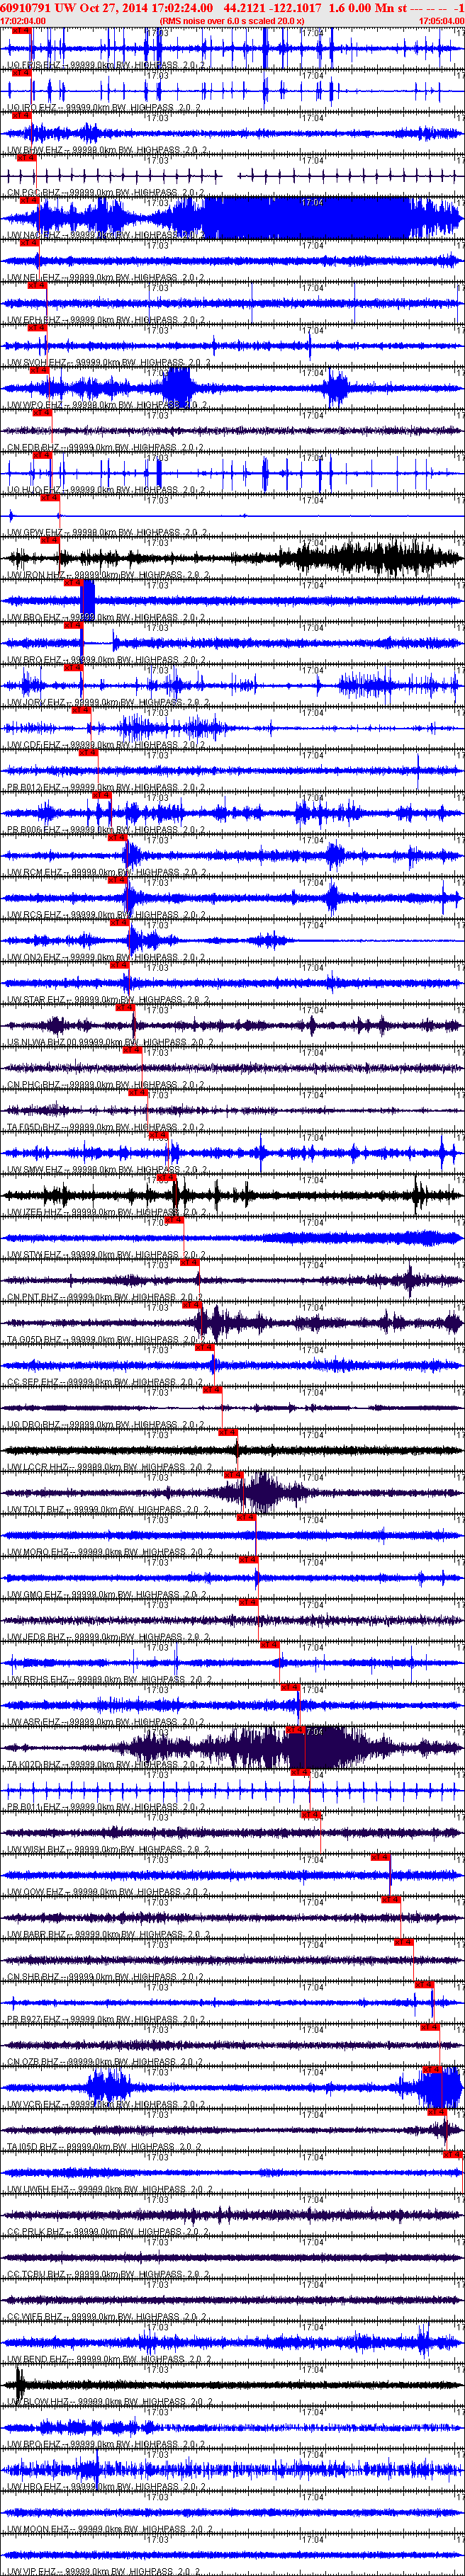Viewport: 465px width, 2576px height.
Task: Select the UW IRON HHZ station label
Action: 109,575
